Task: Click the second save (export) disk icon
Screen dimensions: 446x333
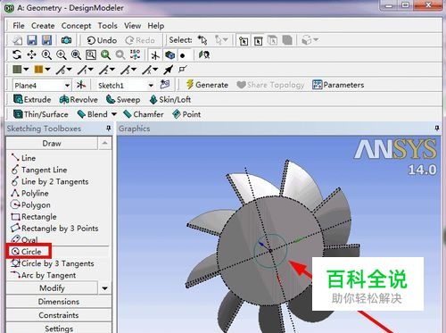Action: (46, 40)
